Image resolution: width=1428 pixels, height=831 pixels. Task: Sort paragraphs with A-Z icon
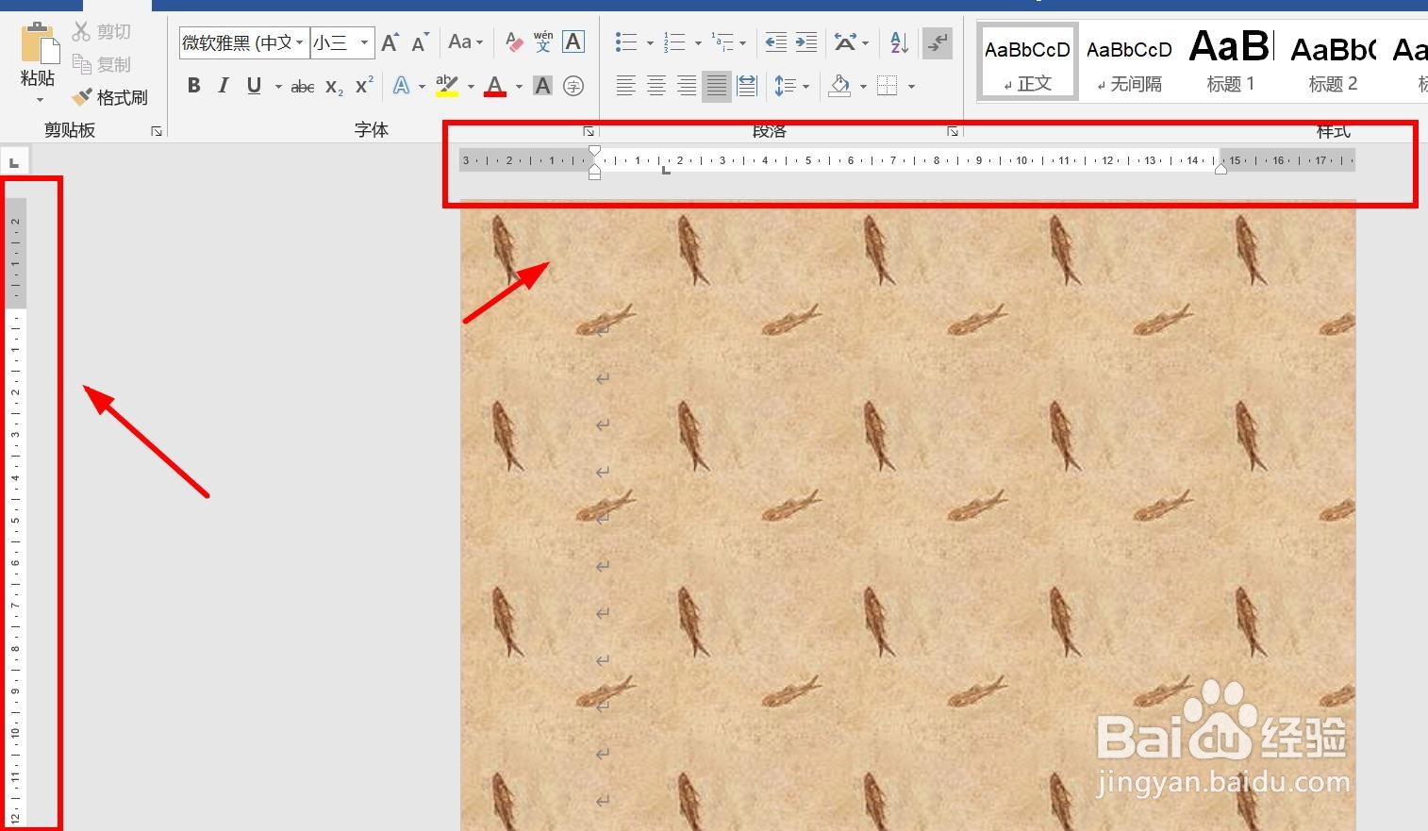click(899, 42)
